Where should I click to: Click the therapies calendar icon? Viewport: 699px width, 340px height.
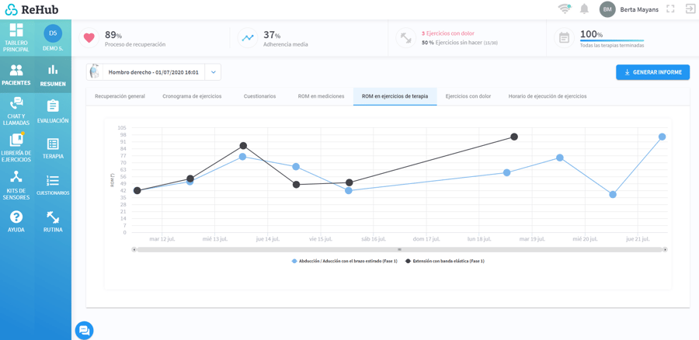coord(565,38)
